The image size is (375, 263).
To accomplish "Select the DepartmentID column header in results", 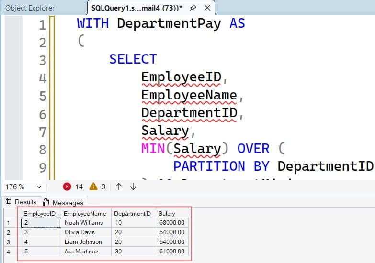I will (134, 213).
